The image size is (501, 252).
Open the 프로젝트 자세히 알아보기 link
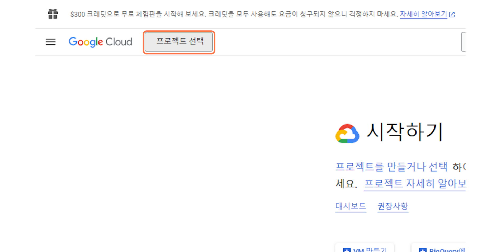(x=415, y=183)
